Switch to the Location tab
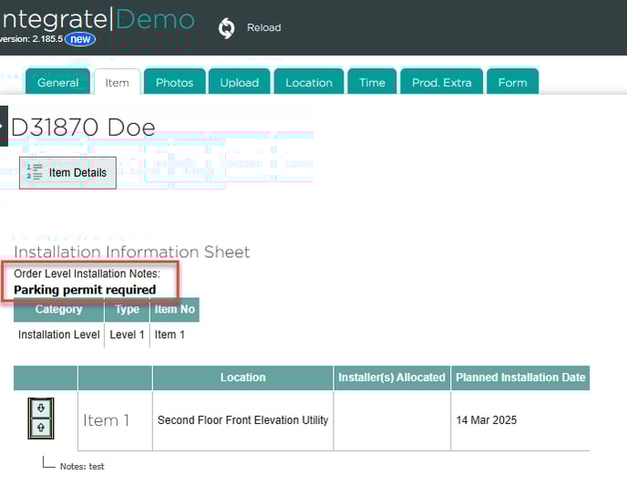The height and width of the screenshot is (495, 627). [309, 82]
